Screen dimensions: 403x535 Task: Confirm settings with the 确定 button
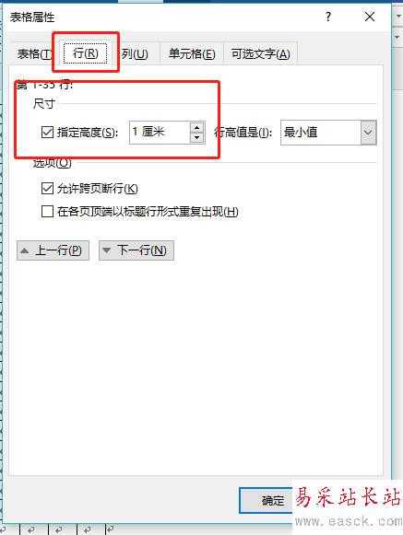267,500
